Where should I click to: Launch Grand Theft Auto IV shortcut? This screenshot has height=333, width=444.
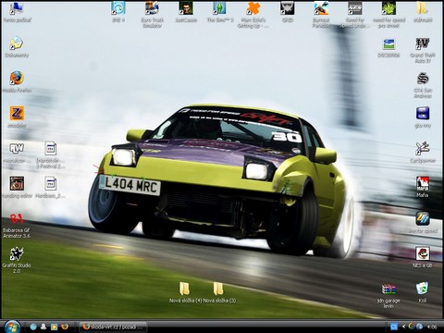pos(423,43)
